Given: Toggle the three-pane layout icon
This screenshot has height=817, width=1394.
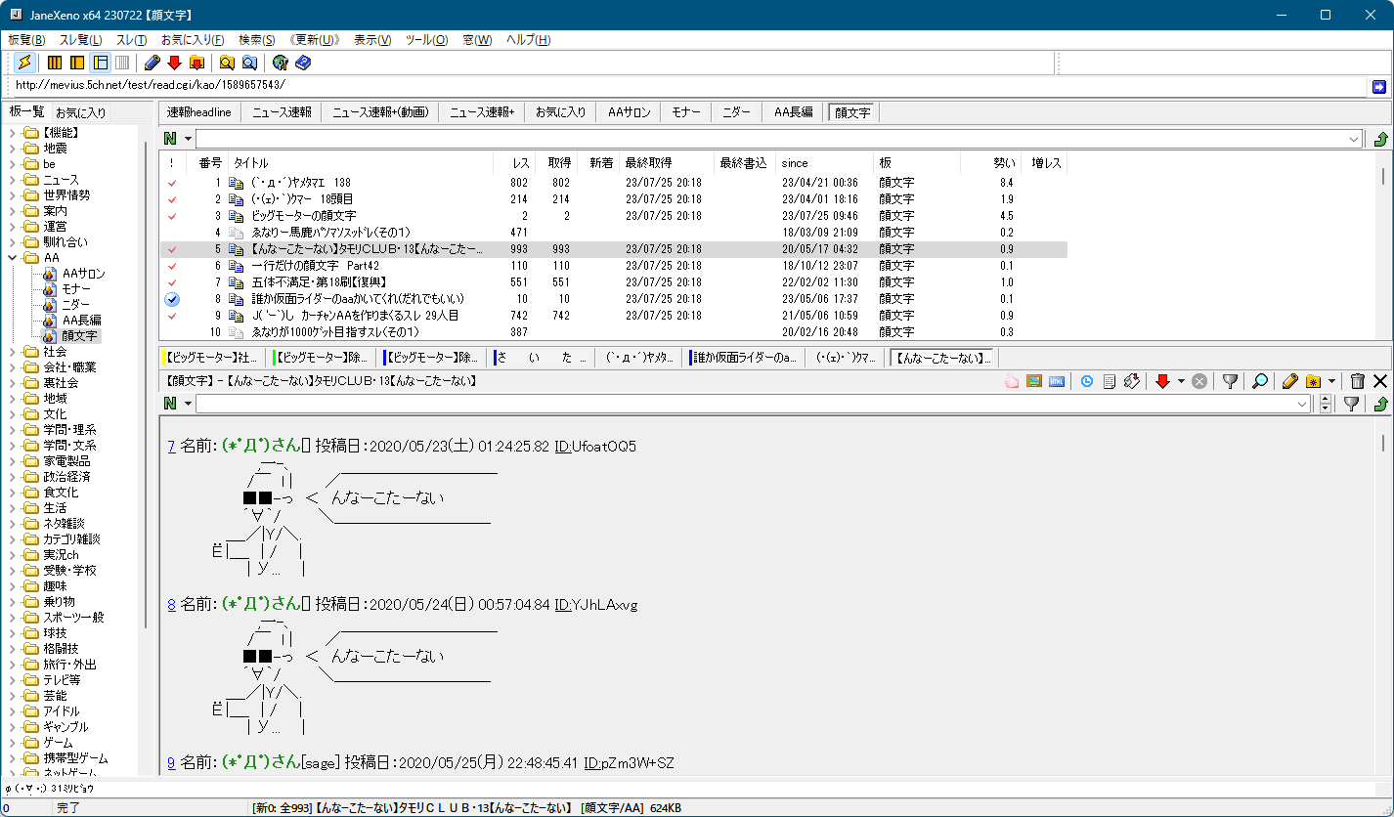Looking at the screenshot, I should tap(100, 63).
